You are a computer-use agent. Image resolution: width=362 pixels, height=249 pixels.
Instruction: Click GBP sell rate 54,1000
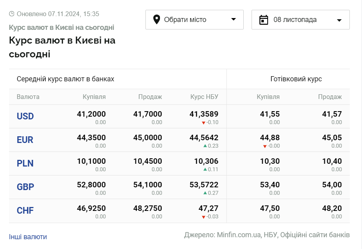click(x=147, y=185)
